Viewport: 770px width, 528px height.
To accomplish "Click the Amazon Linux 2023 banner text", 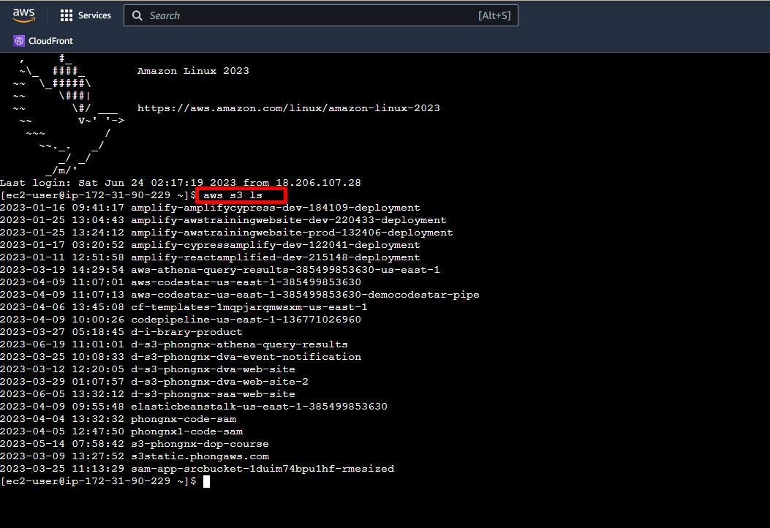I will coord(193,71).
